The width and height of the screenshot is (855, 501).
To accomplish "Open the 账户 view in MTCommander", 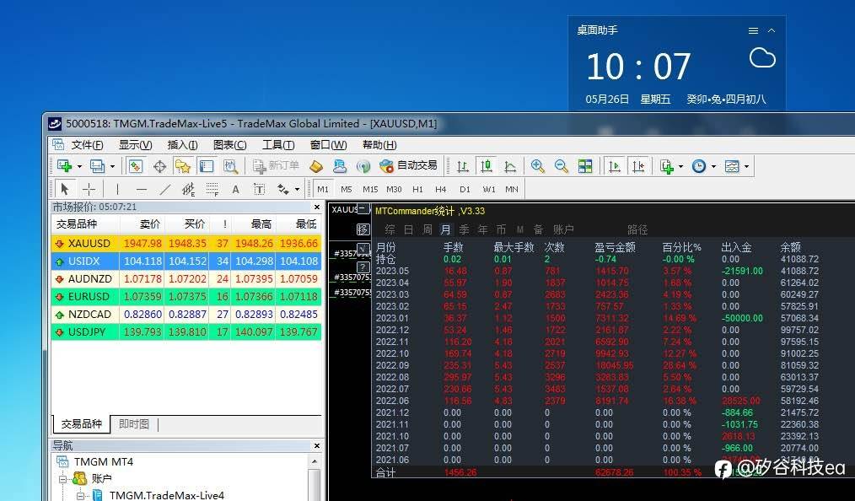I will (x=563, y=229).
